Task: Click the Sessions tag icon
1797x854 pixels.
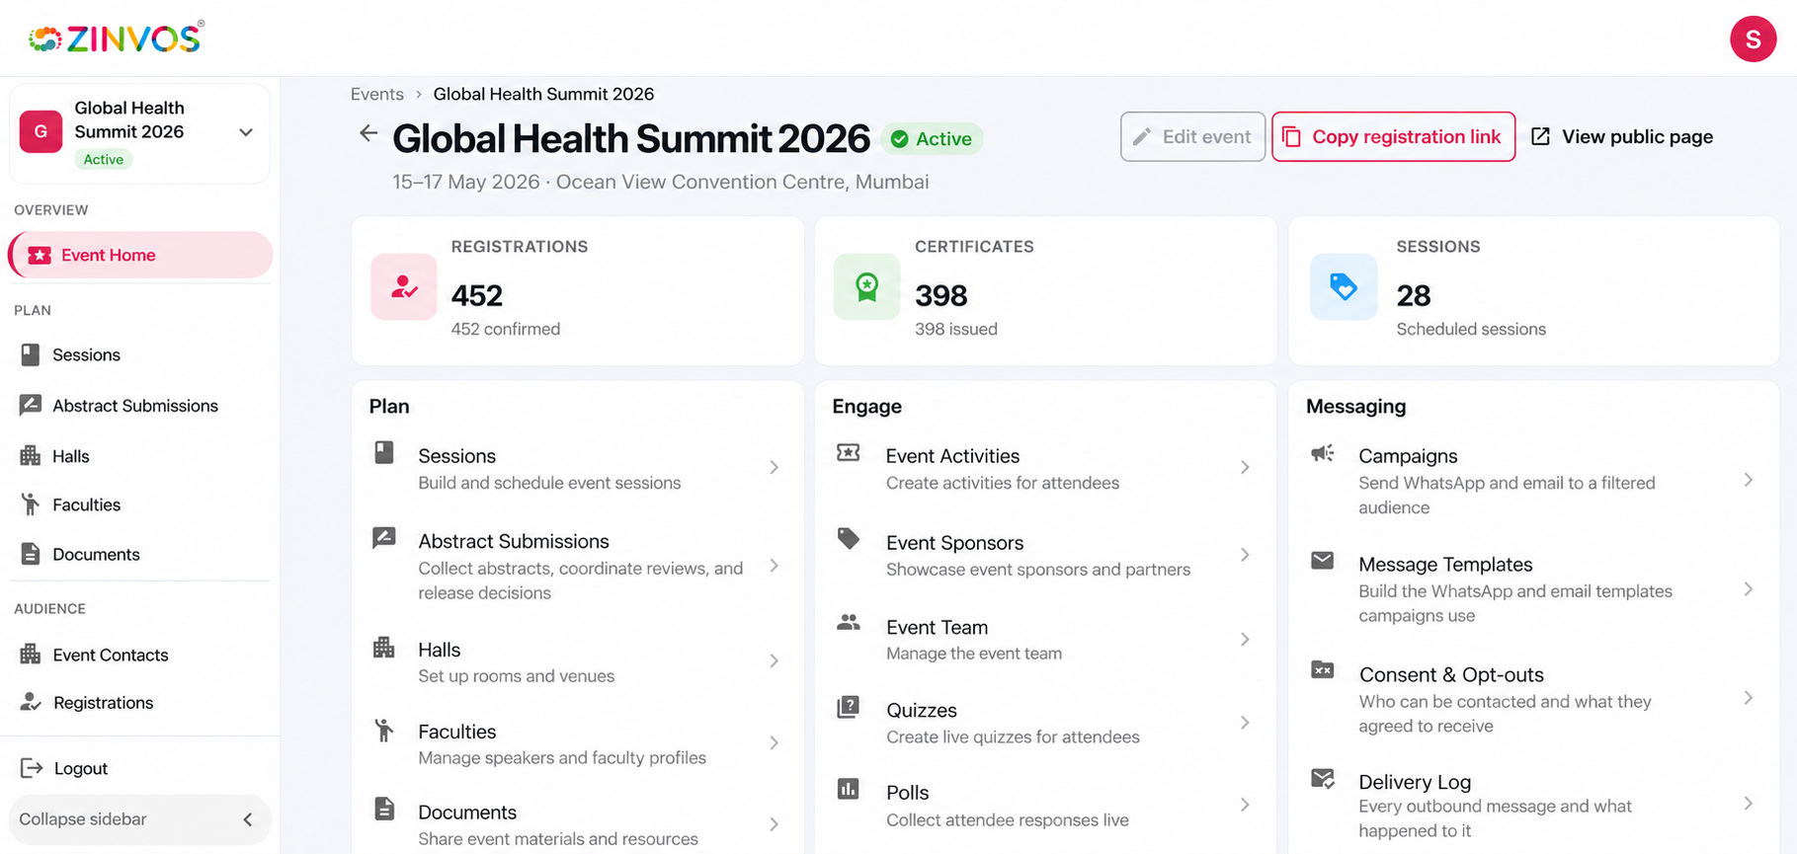Action: (x=1344, y=286)
